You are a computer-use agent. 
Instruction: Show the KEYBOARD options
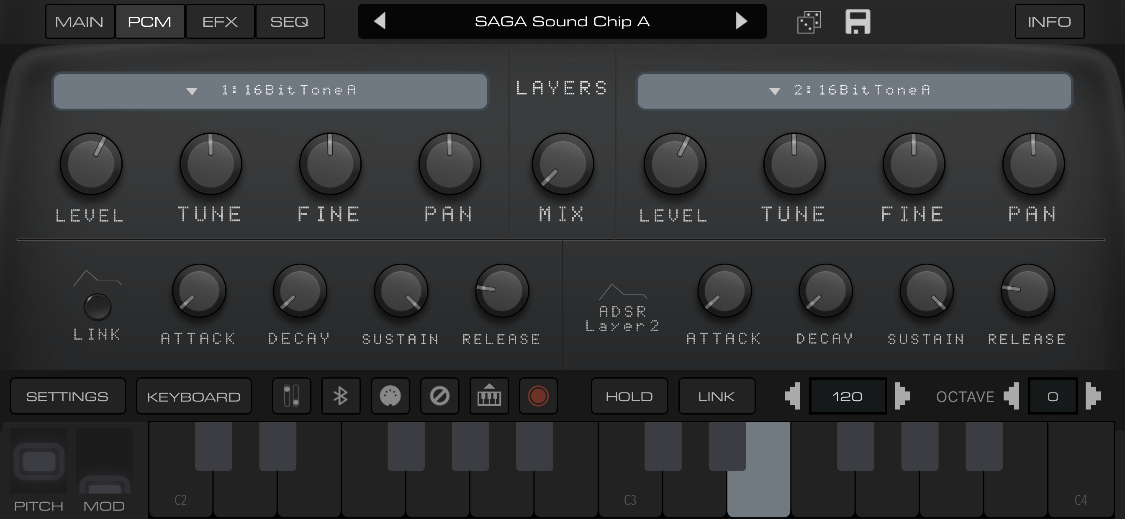[194, 396]
